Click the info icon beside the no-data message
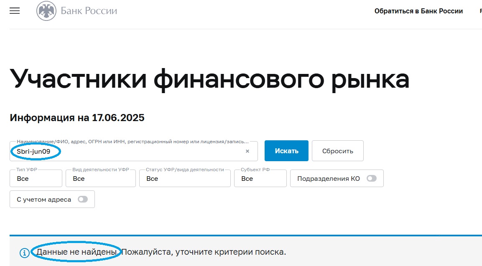Viewport: 482px width, 266px height. (x=25, y=253)
